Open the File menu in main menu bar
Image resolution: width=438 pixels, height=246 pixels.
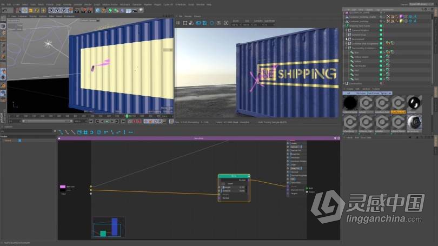tap(3, 4)
